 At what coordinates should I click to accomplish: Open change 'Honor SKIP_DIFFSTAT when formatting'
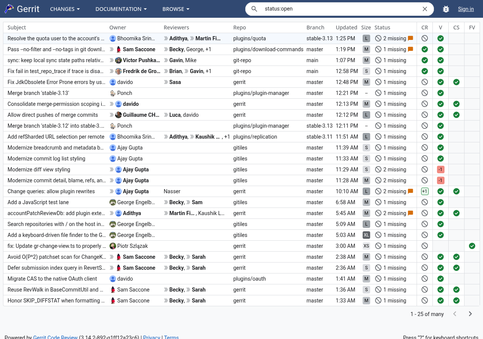point(56,301)
